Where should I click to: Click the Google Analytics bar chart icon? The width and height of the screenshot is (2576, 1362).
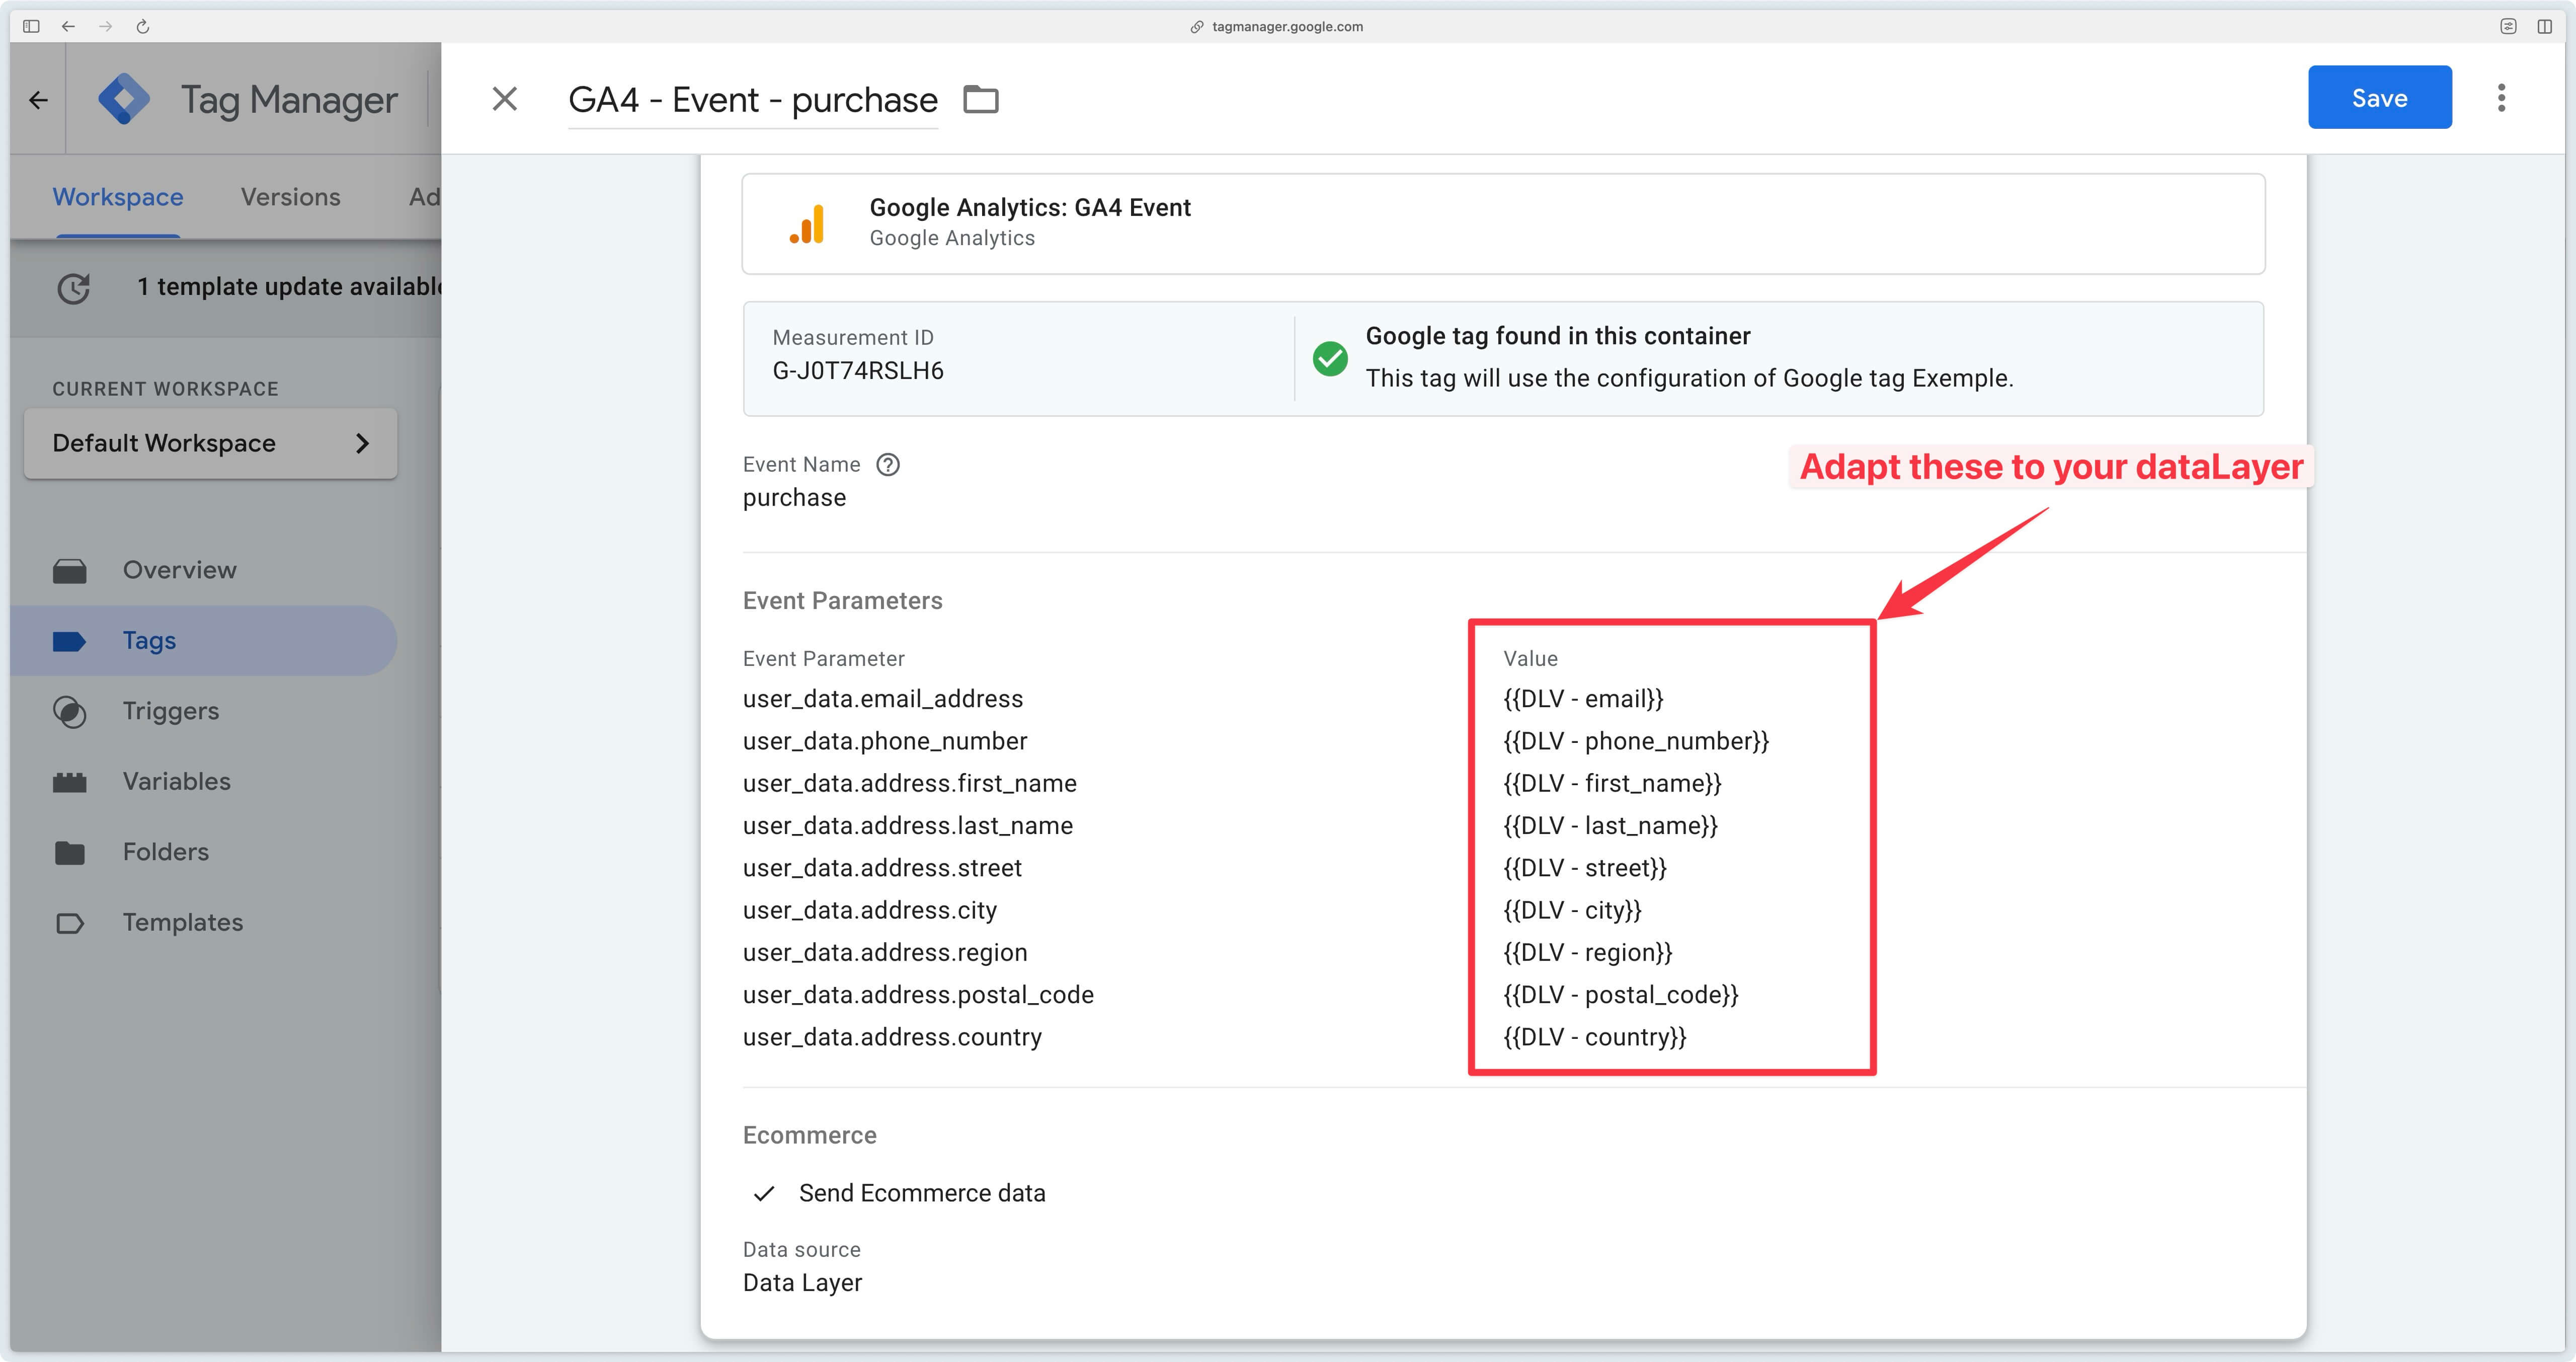[807, 223]
